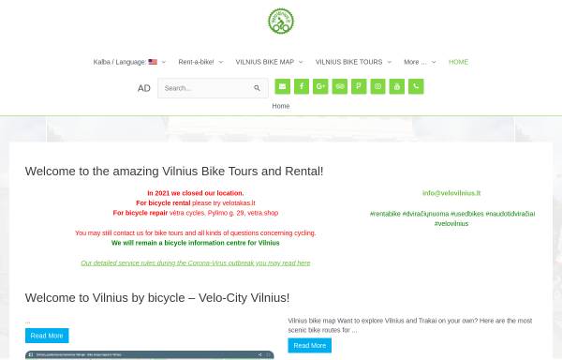Click the 'Welcome to the amazing Vilnius Bike Tours' heading
The width and height of the screenshot is (562, 360).
174,171
